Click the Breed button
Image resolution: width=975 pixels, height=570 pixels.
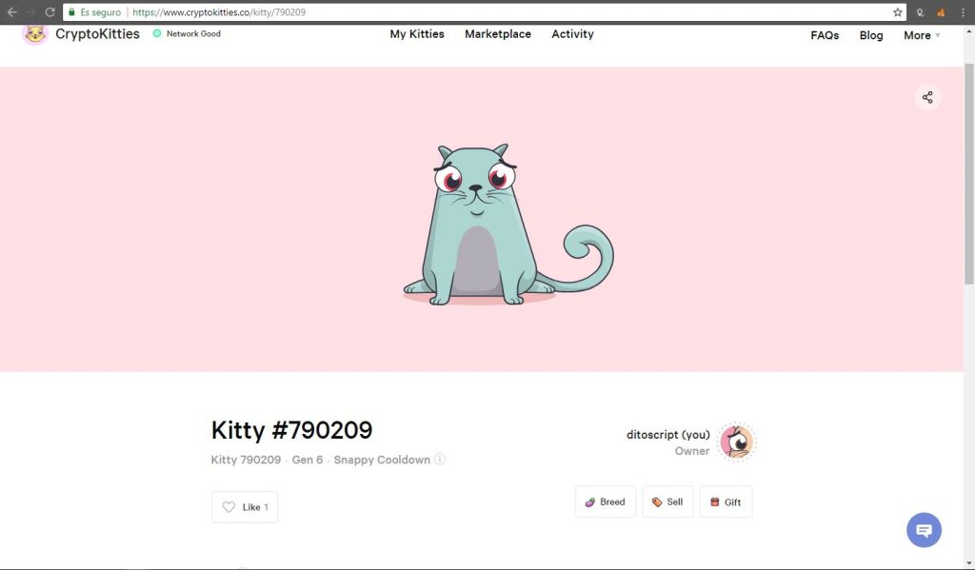[x=605, y=501]
